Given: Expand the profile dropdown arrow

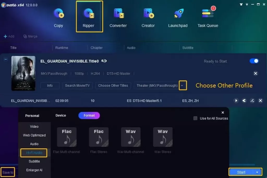Looking at the screenshot, I should [x=182, y=85].
